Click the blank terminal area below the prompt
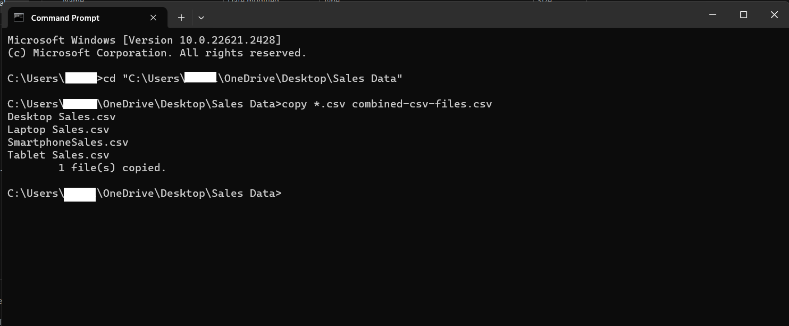The image size is (789, 326). tap(394, 261)
